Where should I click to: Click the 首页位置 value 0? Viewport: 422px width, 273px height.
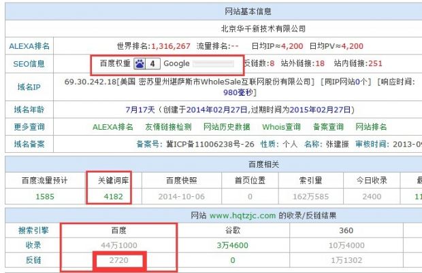tap(250, 197)
